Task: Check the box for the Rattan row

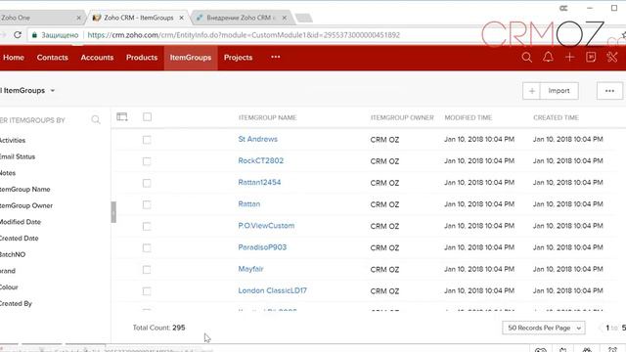Action: [147, 204]
